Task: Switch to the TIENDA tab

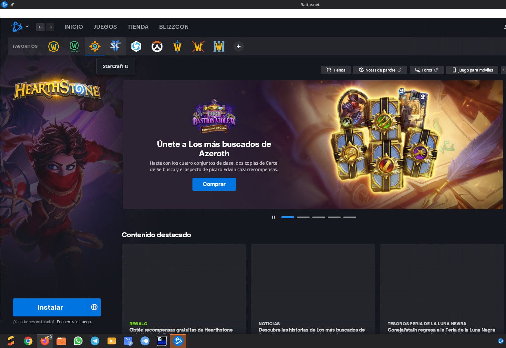Action: [x=138, y=27]
